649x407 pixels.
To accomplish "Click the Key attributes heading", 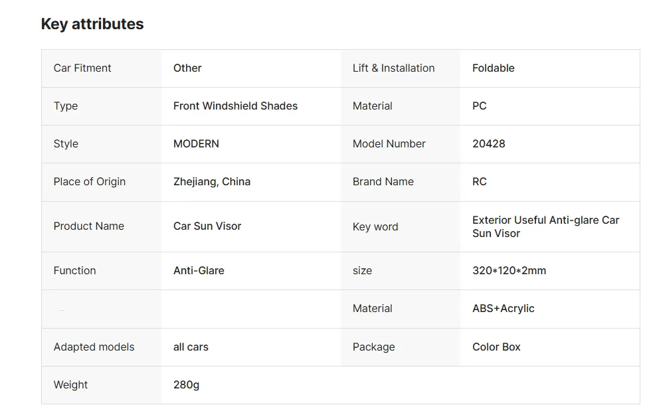I will (x=92, y=24).
